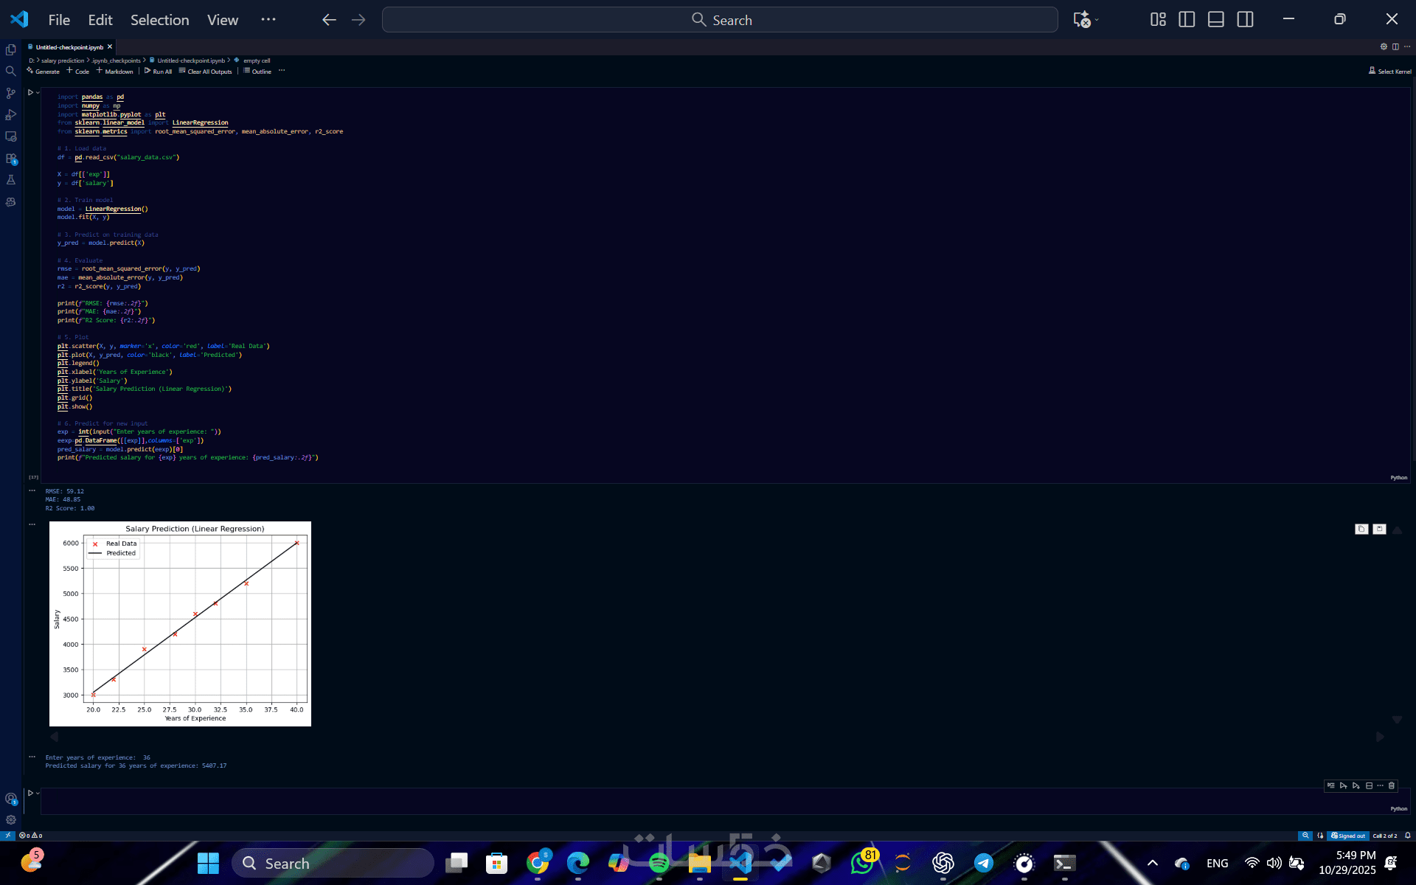Viewport: 1416px width, 885px height.
Task: Click Generate in notebook toolbar
Action: pos(44,72)
